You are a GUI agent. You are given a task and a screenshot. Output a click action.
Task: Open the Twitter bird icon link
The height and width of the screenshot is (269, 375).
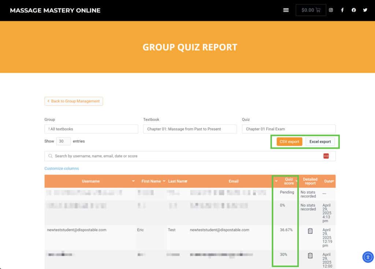[x=365, y=10]
